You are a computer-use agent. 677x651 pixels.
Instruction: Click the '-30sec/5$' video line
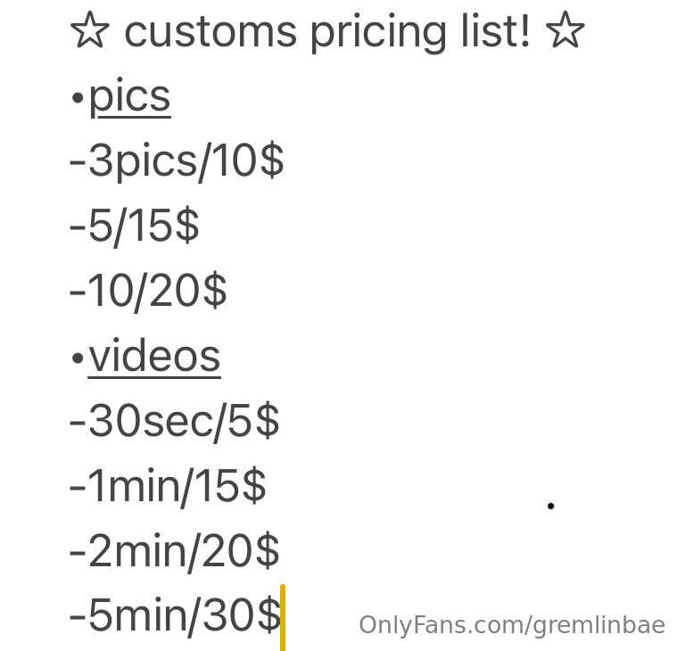175,422
